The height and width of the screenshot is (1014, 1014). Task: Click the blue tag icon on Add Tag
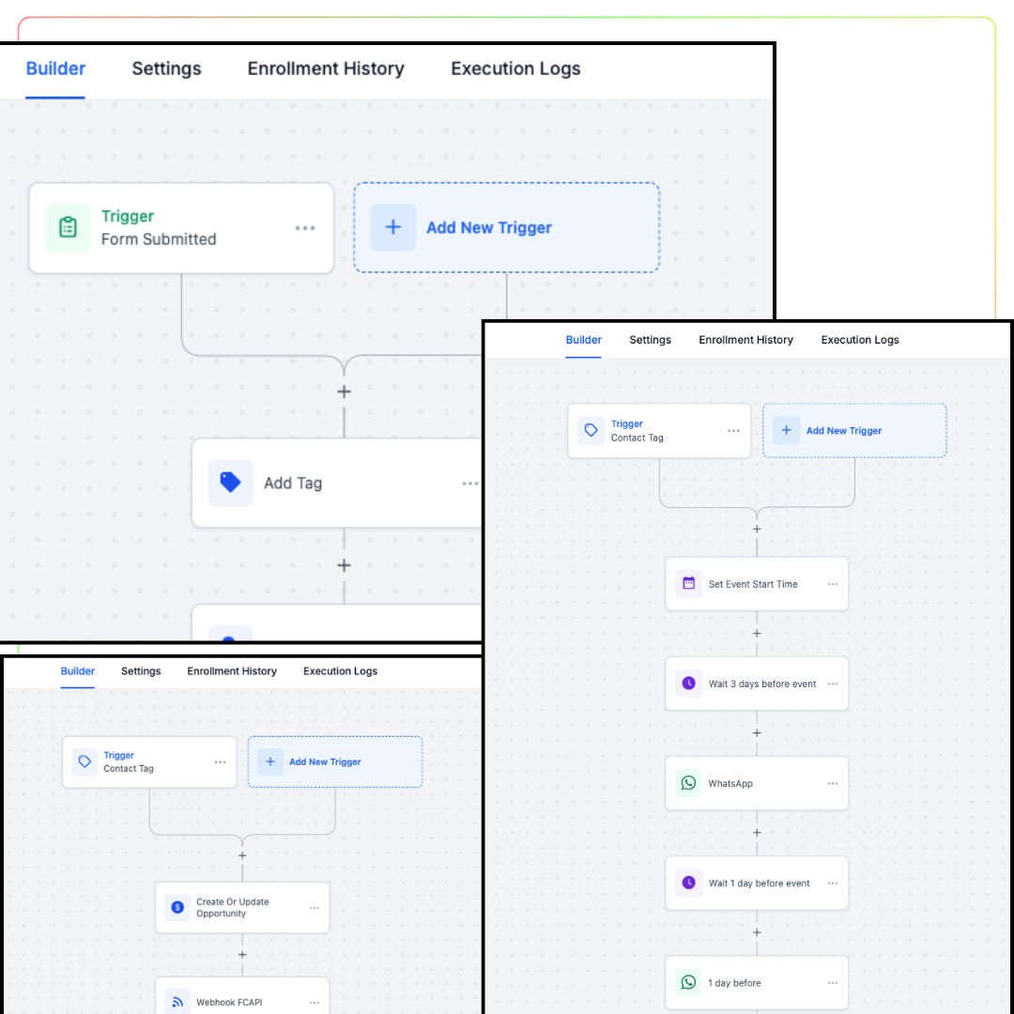(x=230, y=483)
